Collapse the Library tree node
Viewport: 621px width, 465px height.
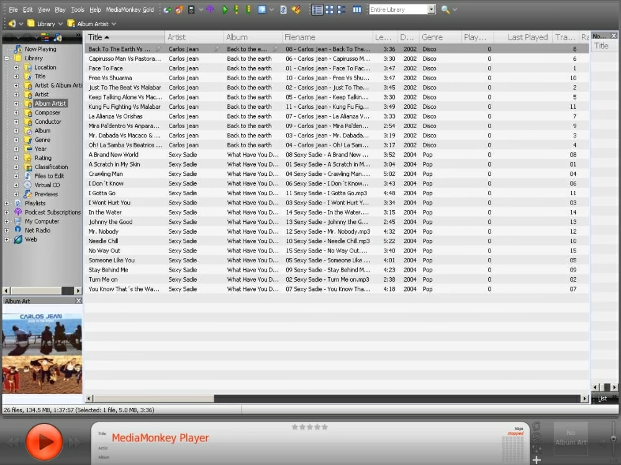click(7, 58)
